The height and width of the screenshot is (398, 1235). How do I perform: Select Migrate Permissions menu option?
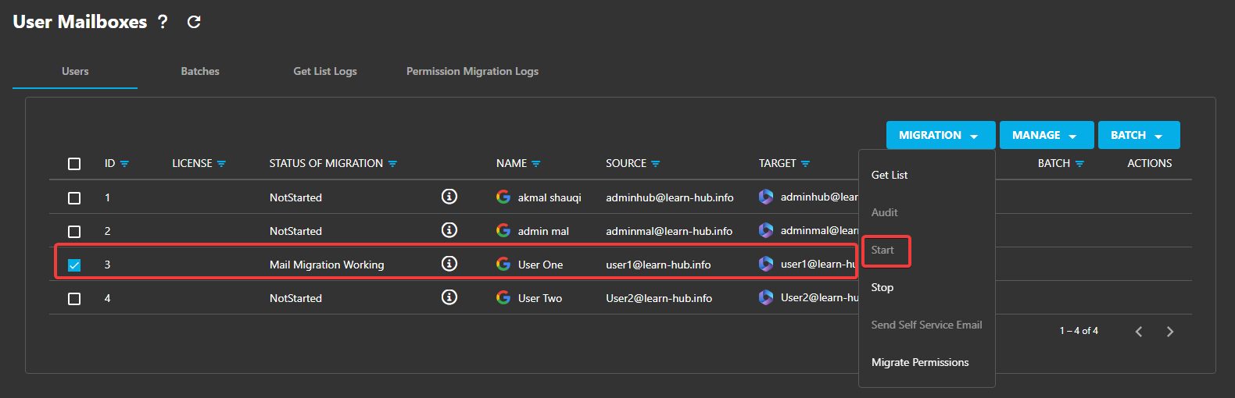(x=920, y=362)
